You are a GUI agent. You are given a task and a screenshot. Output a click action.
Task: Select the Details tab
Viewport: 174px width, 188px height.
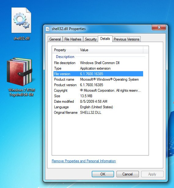(105, 39)
